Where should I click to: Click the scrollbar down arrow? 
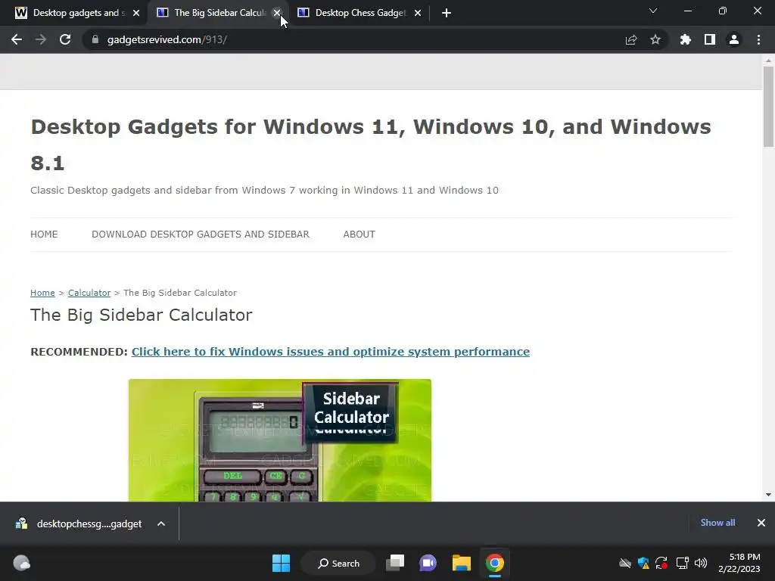click(x=768, y=495)
